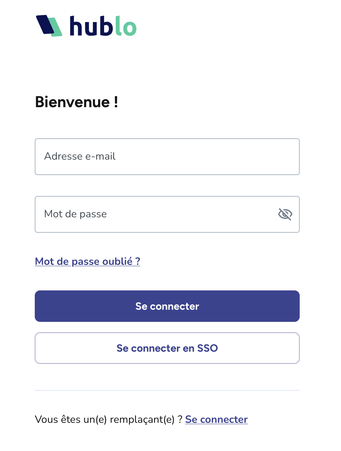Click the "Mot de passe" placeholder text
The height and width of the screenshot is (451, 341).
pyautogui.click(x=75, y=214)
